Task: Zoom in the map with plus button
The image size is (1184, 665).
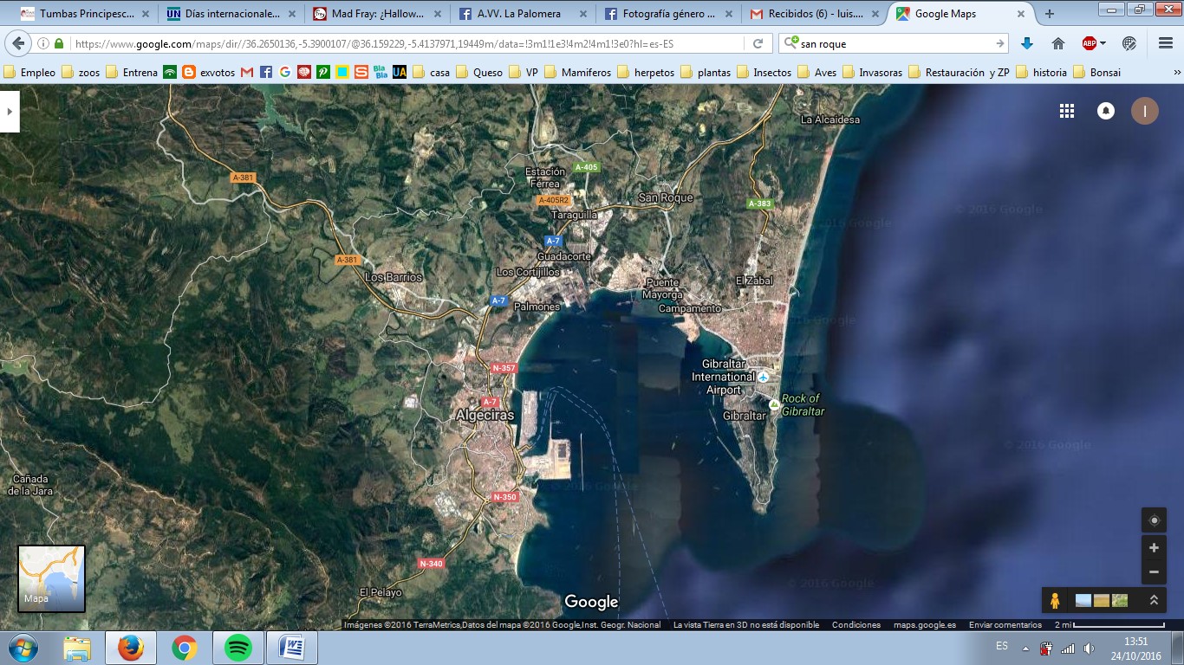Action: [1154, 547]
